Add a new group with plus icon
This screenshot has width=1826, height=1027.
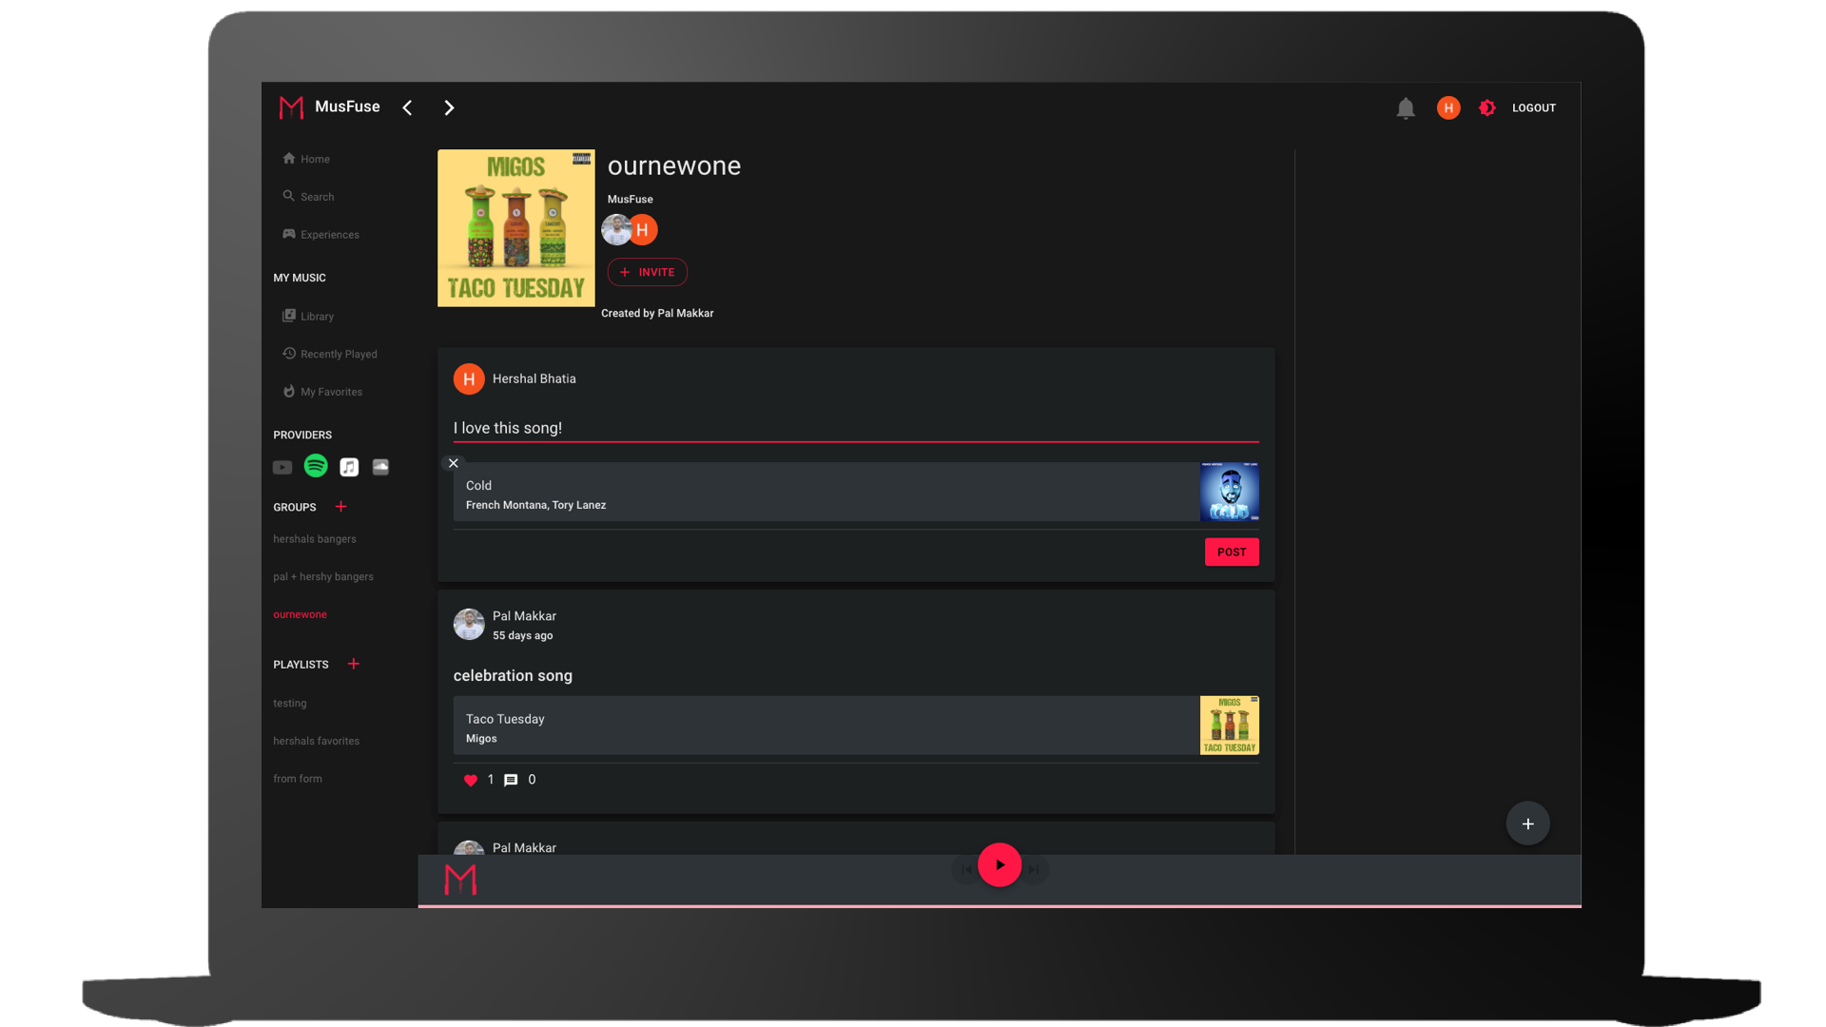click(341, 507)
